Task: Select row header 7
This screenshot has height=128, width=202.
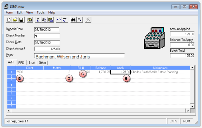Action: 11,98
